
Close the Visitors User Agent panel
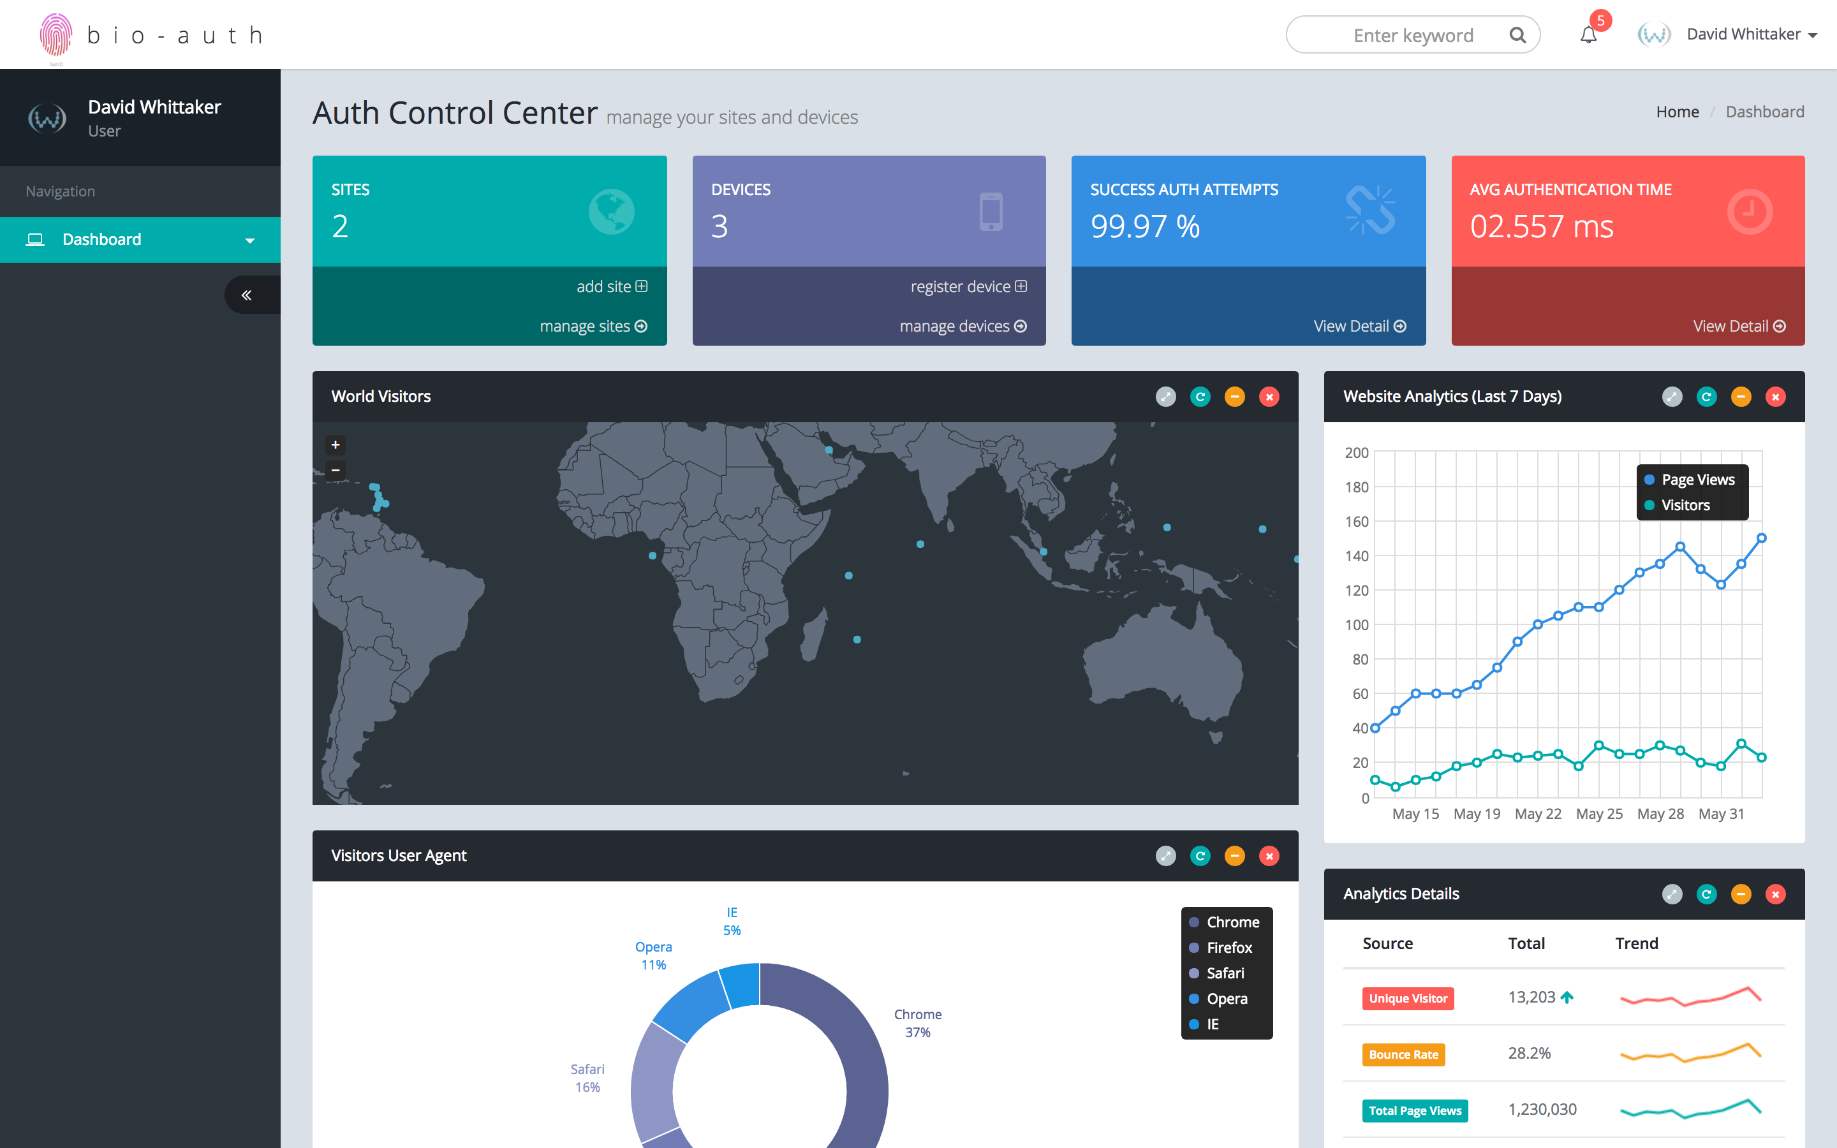point(1269,856)
